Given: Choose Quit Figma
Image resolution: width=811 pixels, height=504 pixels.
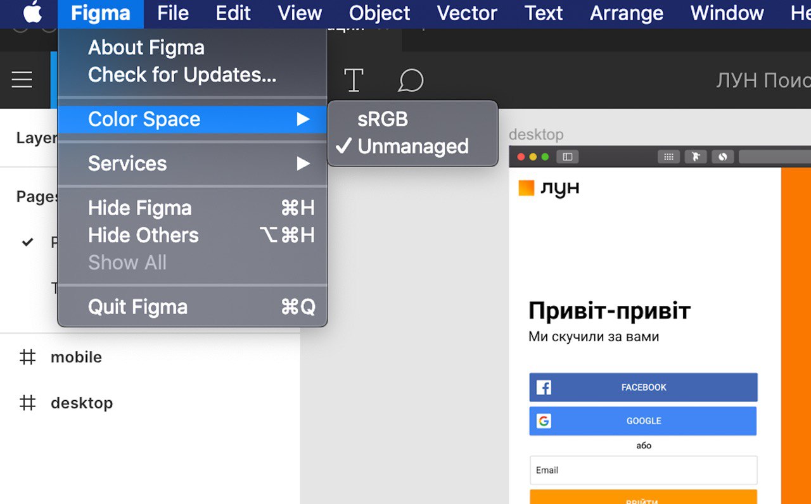Looking at the screenshot, I should point(193,307).
